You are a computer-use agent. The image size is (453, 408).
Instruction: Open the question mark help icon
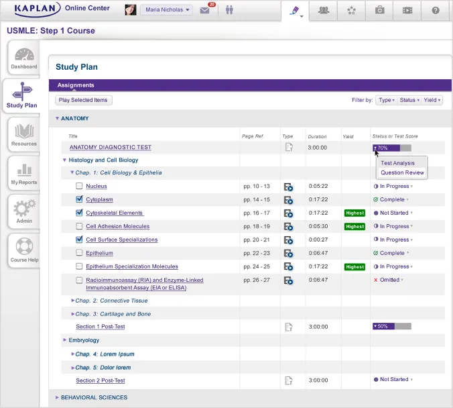click(x=436, y=11)
